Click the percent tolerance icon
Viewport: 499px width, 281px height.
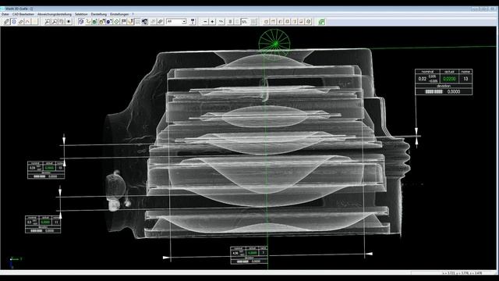(x=221, y=22)
